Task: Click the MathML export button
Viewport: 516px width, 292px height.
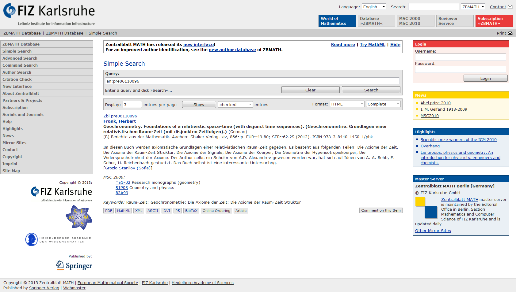Action: 124,211
